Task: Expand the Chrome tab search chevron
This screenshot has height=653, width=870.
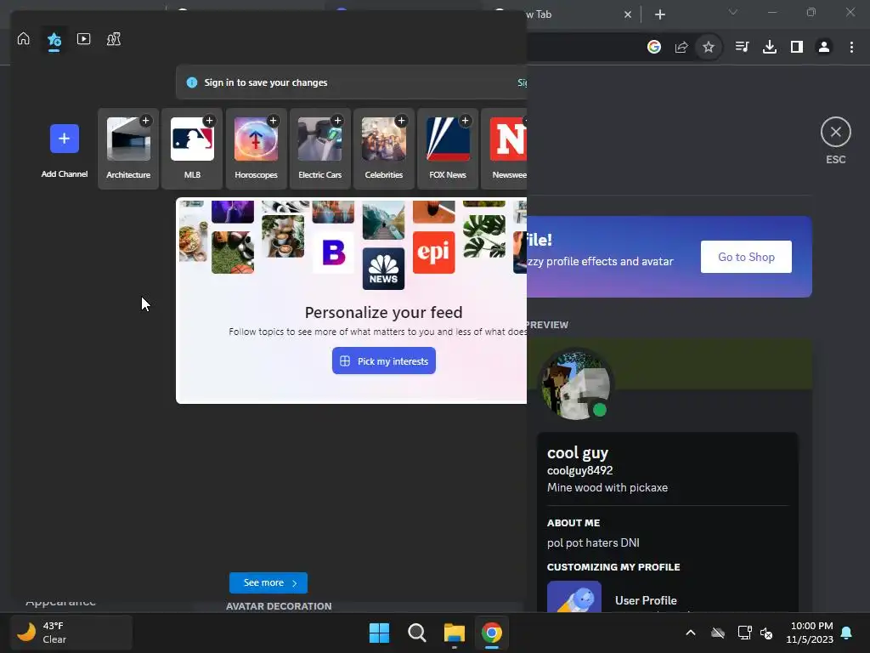Action: pyautogui.click(x=733, y=12)
